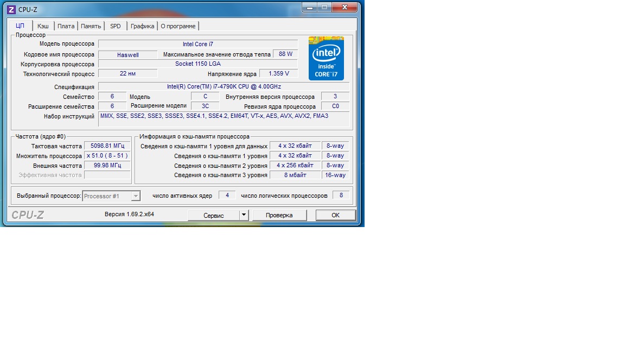Click the Расширение семейства value 6
The width and height of the screenshot is (625, 352).
coord(112,106)
